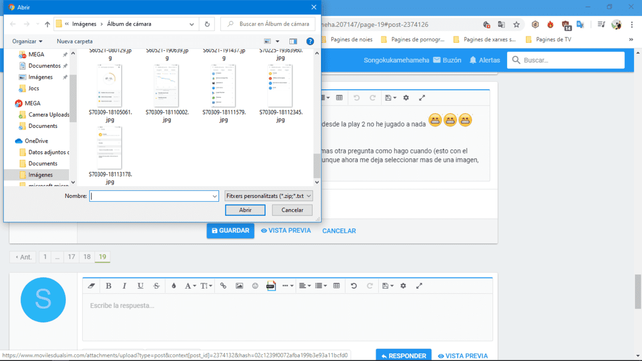Click Abrir button in file dialog
This screenshot has width=642, height=361.
point(246,210)
